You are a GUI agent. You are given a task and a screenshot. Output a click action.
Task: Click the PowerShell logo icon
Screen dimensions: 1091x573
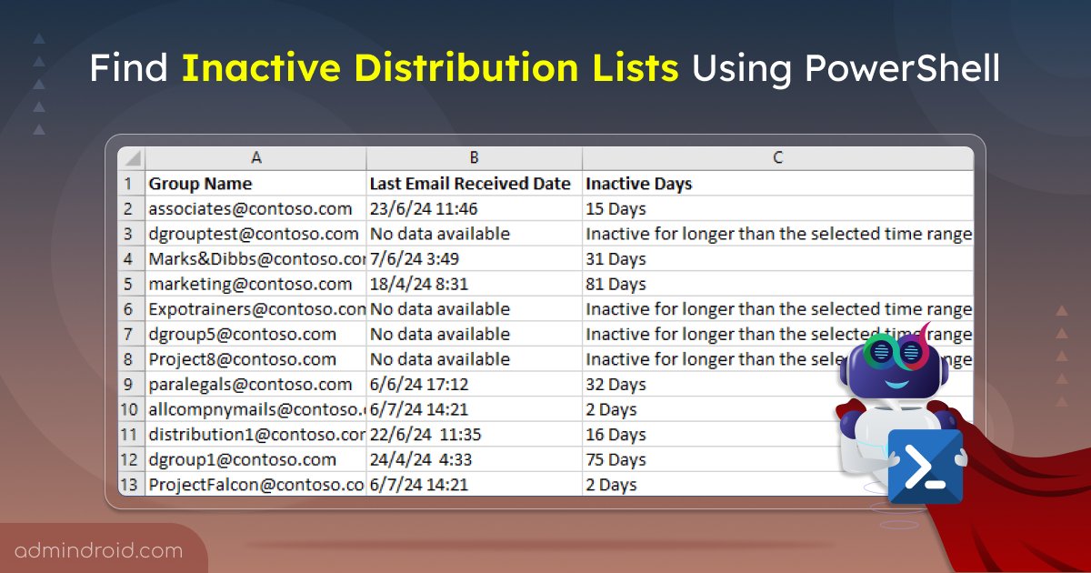[x=926, y=467]
